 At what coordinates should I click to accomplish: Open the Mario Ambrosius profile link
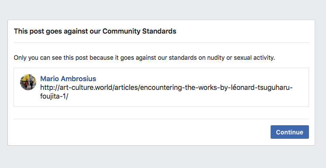tap(68, 79)
